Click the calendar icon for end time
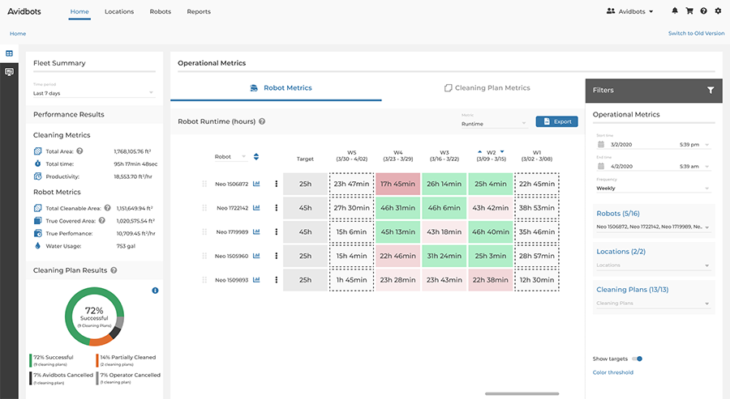Image resolution: width=730 pixels, height=399 pixels. (601, 166)
